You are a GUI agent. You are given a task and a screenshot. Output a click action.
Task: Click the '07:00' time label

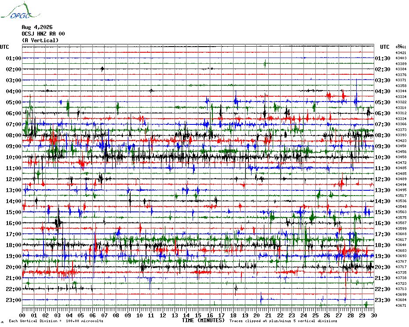[14, 124]
